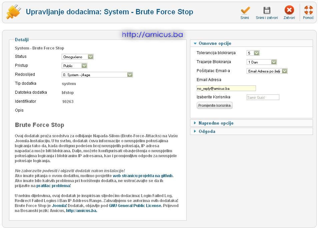Screen dimensions: 318x228
Task: Click the Identifikator value 10263
Action: pos(68,102)
